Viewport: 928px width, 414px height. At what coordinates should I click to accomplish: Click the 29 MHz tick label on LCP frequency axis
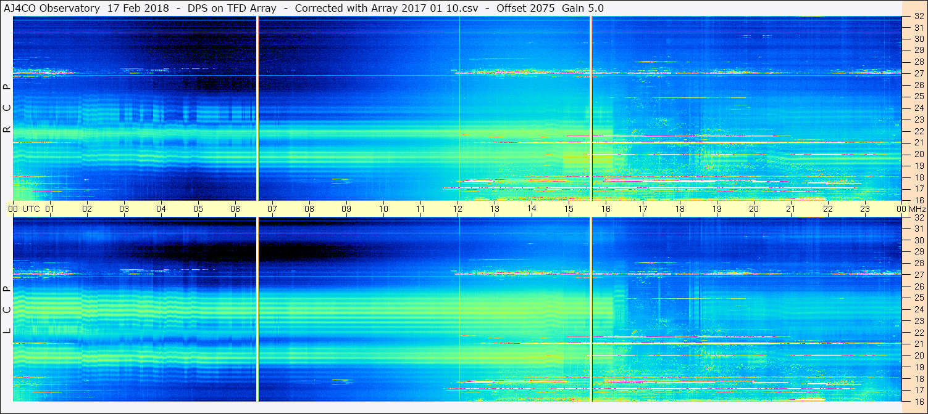pos(918,252)
